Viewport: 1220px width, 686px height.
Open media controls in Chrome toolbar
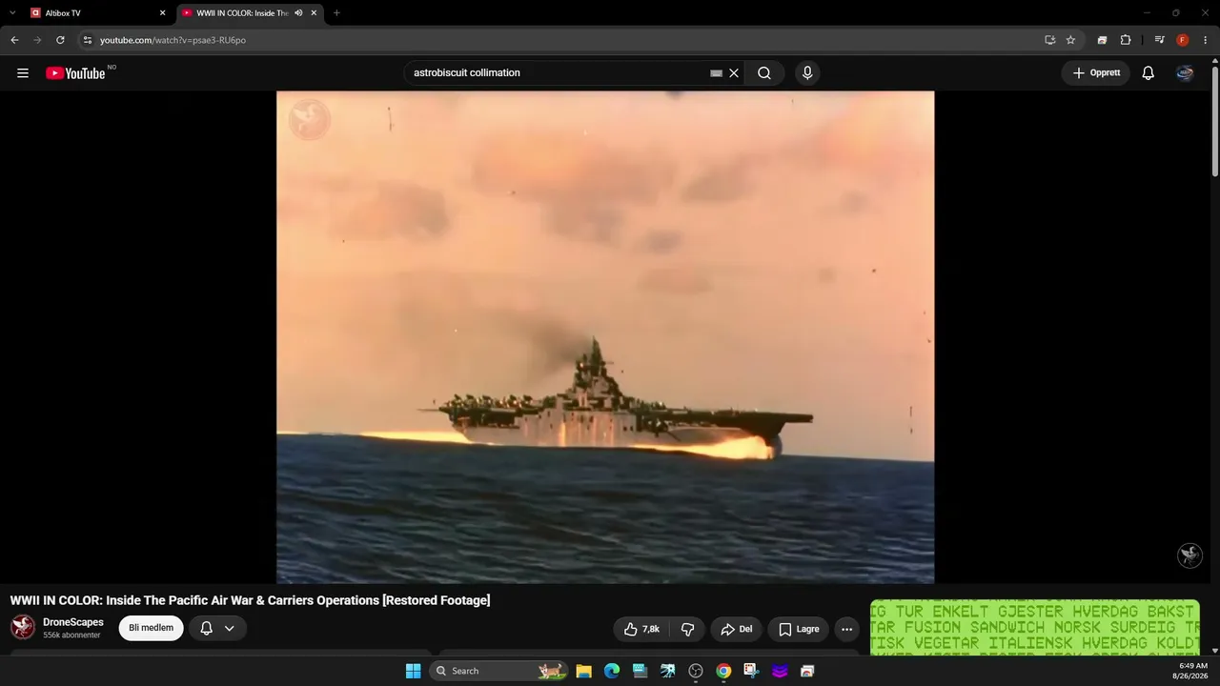(x=1159, y=40)
